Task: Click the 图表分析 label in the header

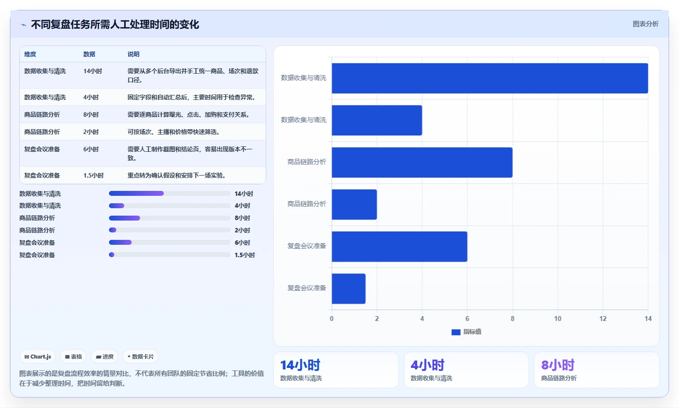Action: (645, 24)
